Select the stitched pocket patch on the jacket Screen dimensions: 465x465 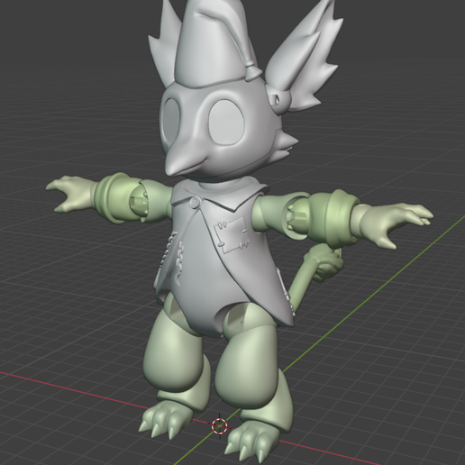pos(232,235)
